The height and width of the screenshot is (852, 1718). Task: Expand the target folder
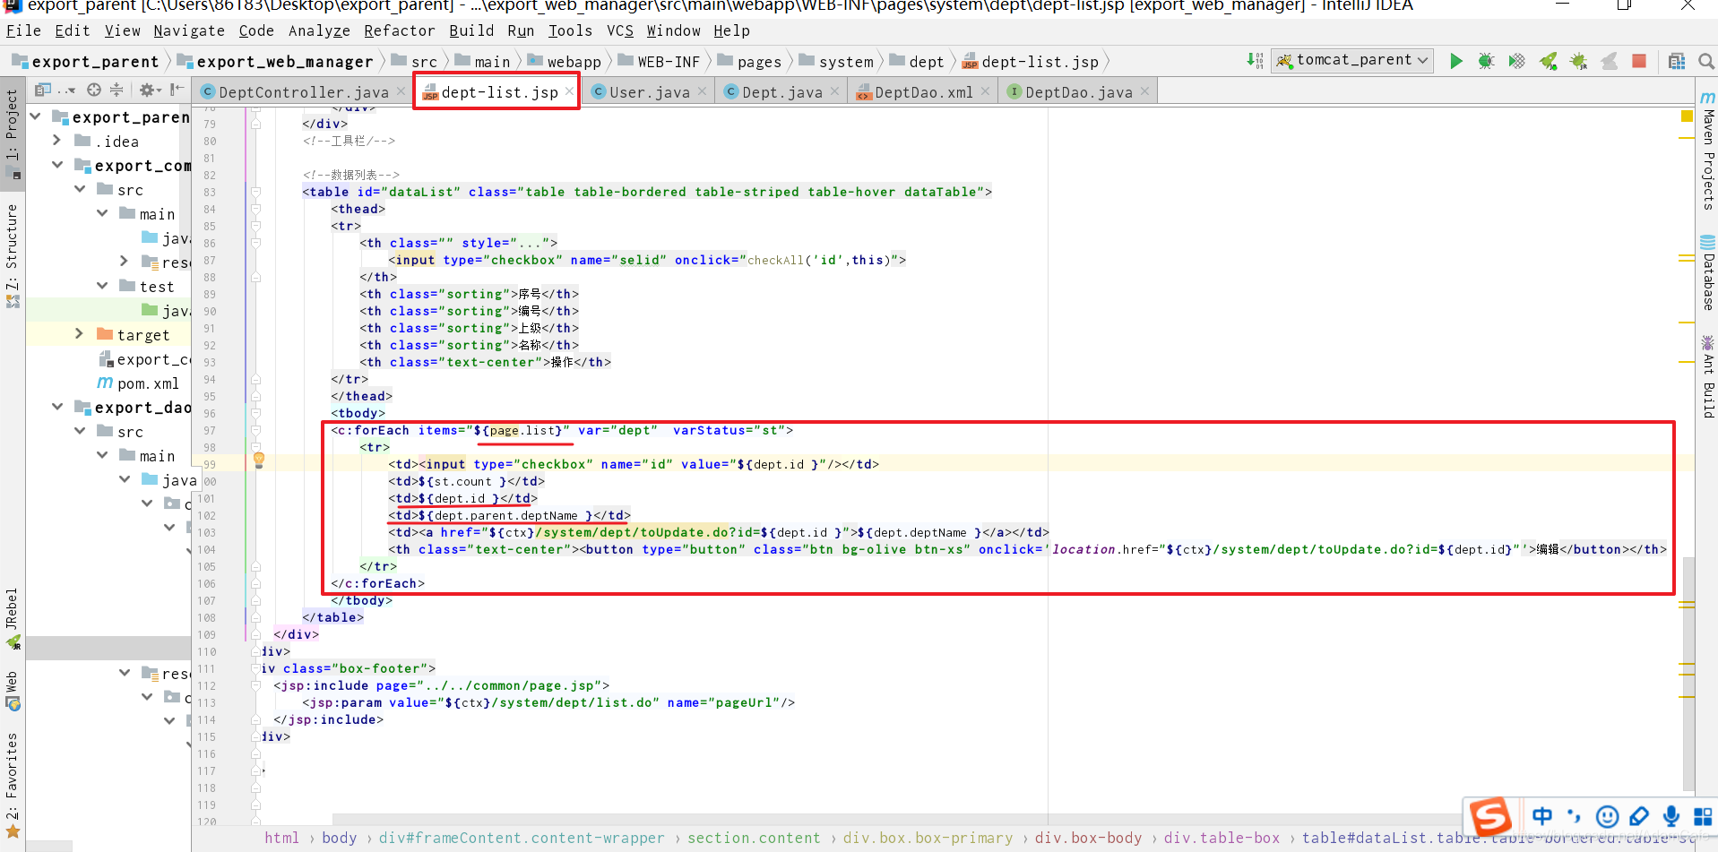80,334
